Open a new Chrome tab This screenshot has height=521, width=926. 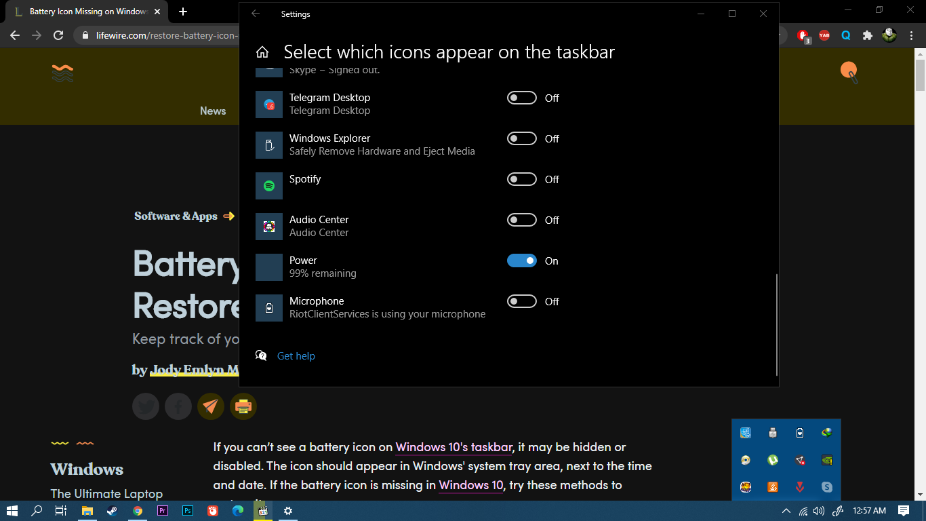183,12
